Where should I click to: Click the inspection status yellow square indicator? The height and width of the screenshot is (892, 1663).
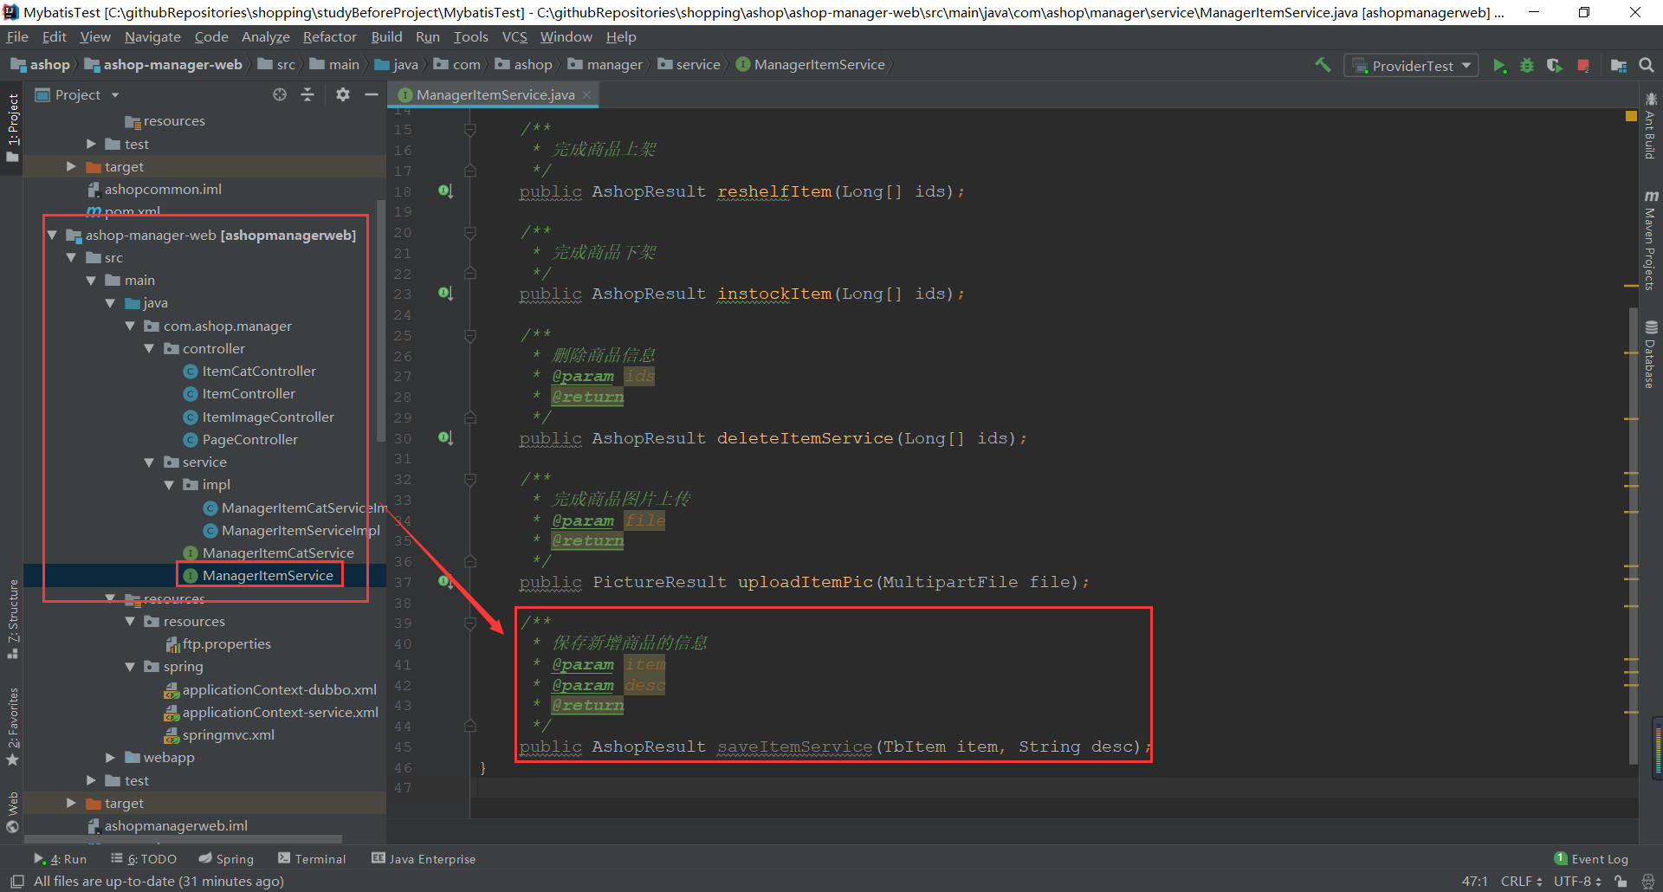click(1631, 116)
